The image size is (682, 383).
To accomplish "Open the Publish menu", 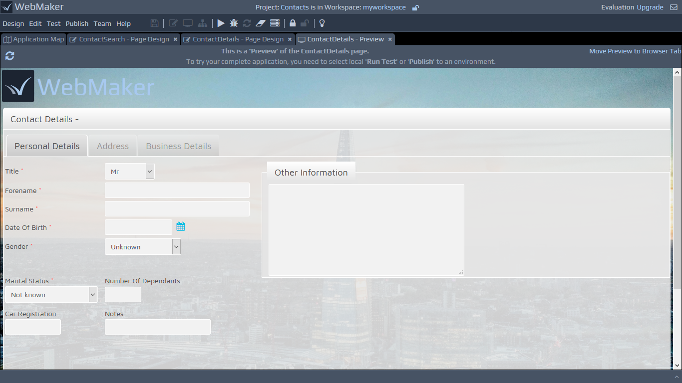I will (x=77, y=23).
